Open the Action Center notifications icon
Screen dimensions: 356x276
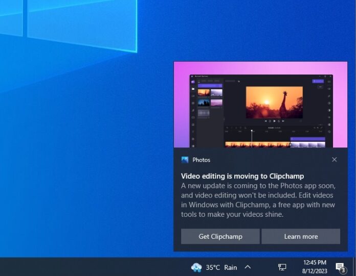pyautogui.click(x=341, y=267)
